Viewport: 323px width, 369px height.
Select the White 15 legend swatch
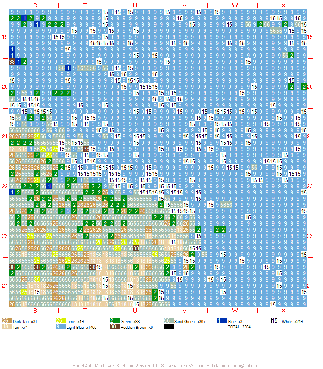point(276,320)
